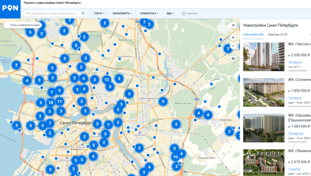Screen dimensions: 311x176
Task: Click the map cluster marker labeled 12
Action: pyautogui.click(x=106, y=80)
